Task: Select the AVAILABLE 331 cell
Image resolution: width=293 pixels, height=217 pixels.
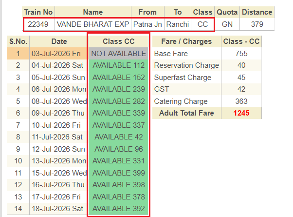Action: tap(118, 161)
